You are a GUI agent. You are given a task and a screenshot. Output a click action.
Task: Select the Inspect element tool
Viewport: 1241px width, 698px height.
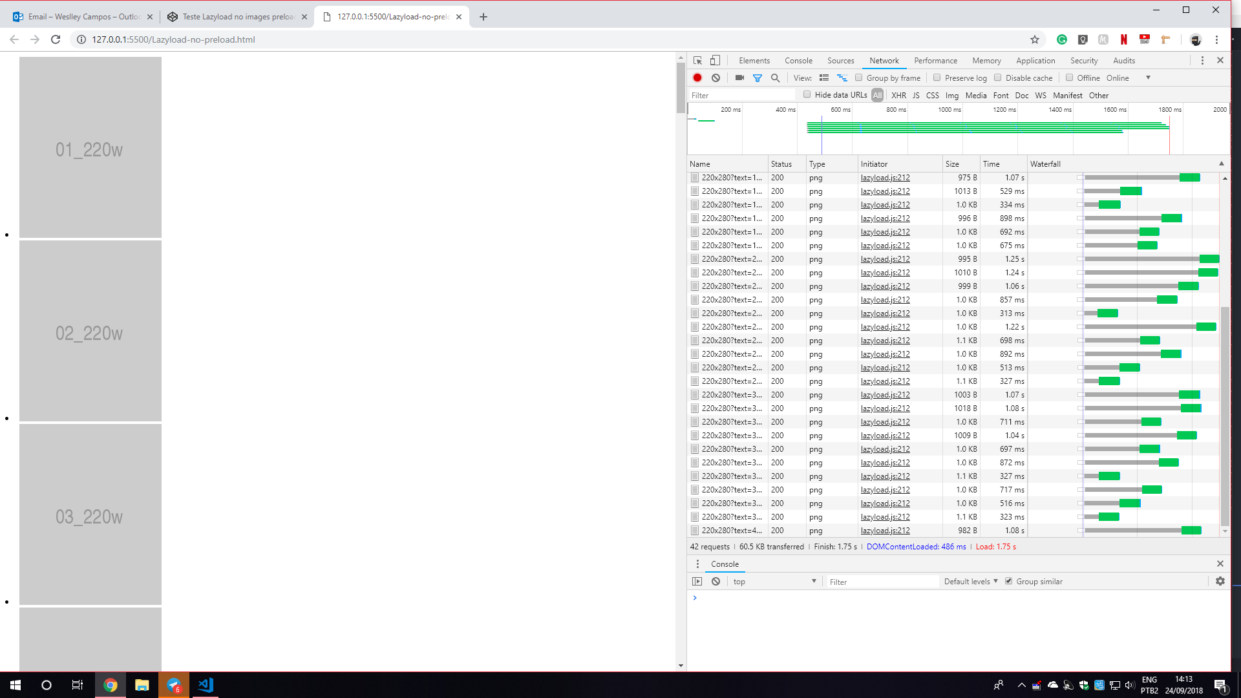(697, 60)
